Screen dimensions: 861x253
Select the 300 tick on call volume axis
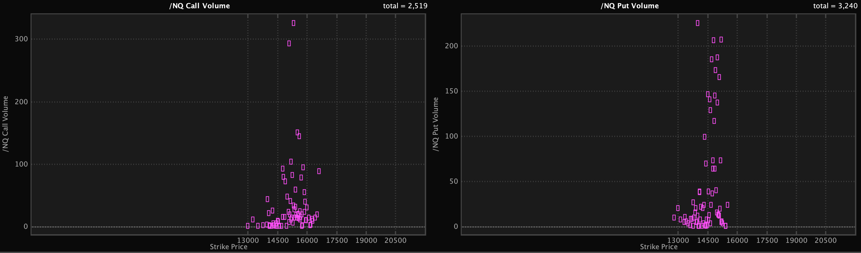[21, 39]
